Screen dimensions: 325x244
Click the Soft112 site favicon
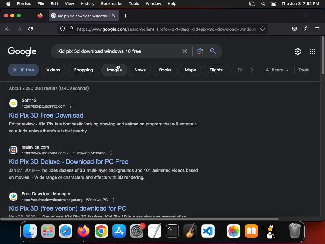pos(13,103)
